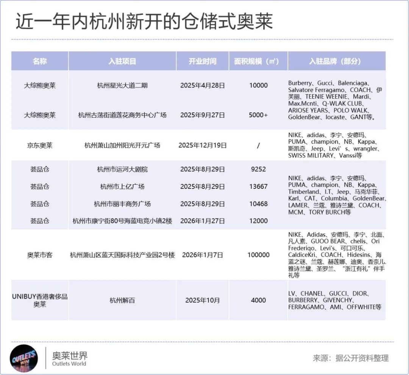Click the date in the 上亿广场 row

click(x=203, y=186)
